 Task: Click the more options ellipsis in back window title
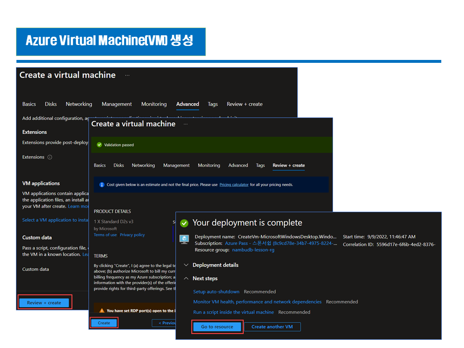tap(127, 75)
